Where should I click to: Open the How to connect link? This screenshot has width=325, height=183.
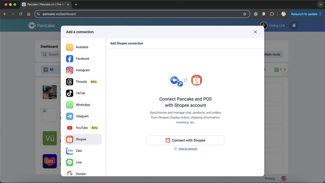click(188, 149)
